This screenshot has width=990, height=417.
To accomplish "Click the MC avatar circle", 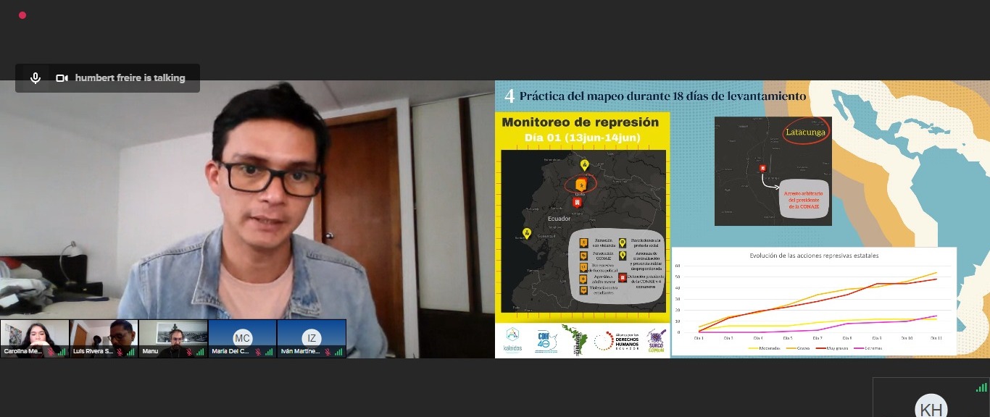I will click(242, 338).
